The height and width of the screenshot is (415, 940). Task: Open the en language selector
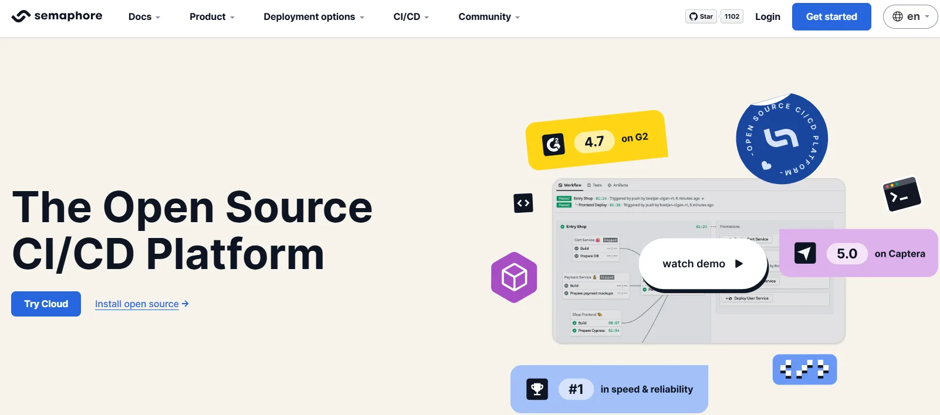pyautogui.click(x=910, y=16)
